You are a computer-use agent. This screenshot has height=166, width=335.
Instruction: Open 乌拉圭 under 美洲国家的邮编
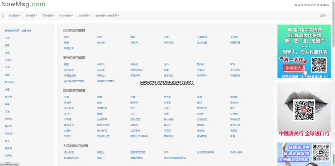(101, 70)
